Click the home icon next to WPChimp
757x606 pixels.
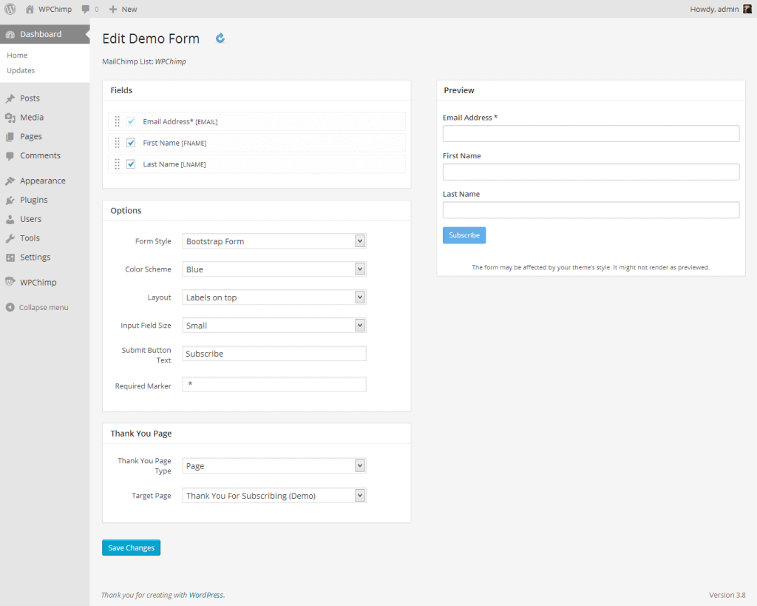pyautogui.click(x=30, y=9)
